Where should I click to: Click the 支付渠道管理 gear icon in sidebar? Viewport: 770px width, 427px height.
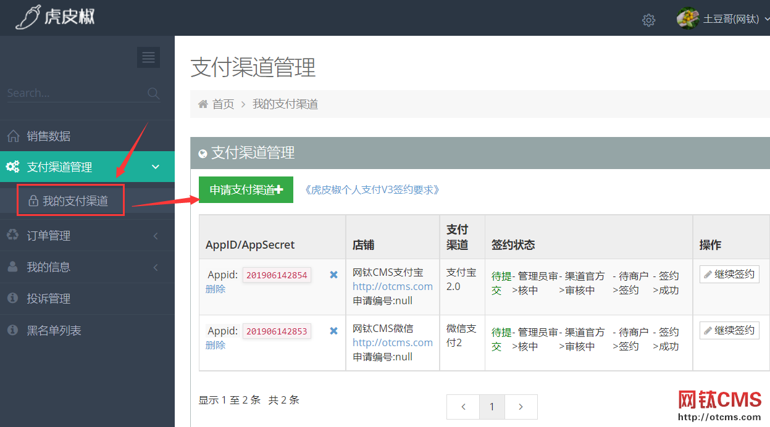tap(14, 167)
